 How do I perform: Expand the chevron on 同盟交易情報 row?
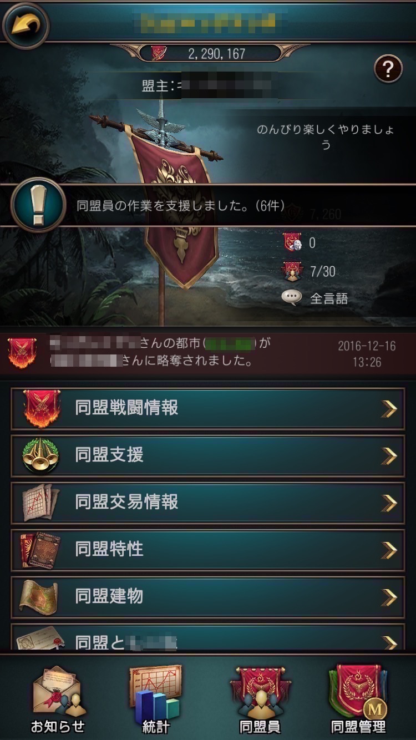(x=390, y=503)
